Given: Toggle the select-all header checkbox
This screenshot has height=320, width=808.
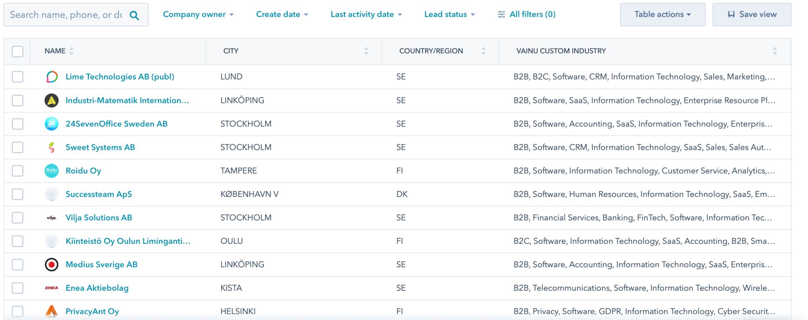Looking at the screenshot, I should point(18,52).
